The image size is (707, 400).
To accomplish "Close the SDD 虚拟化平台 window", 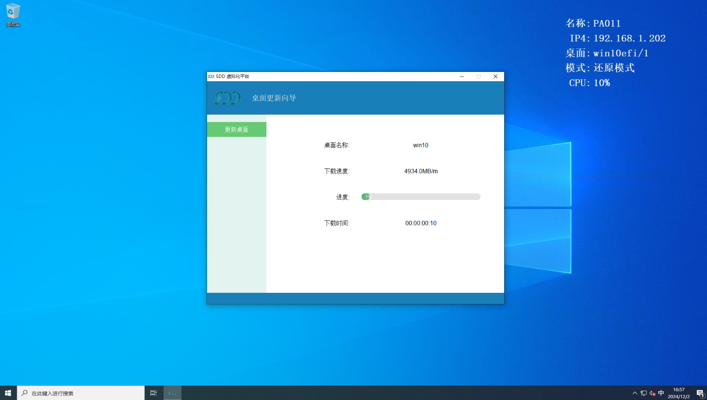I will [495, 77].
